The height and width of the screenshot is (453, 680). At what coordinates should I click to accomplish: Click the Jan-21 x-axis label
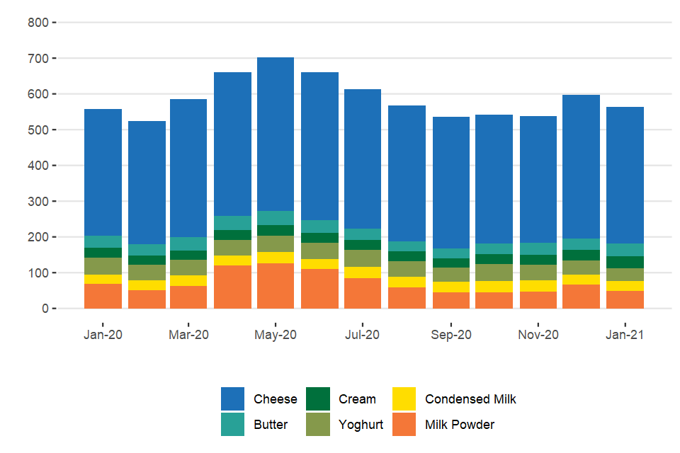point(625,335)
